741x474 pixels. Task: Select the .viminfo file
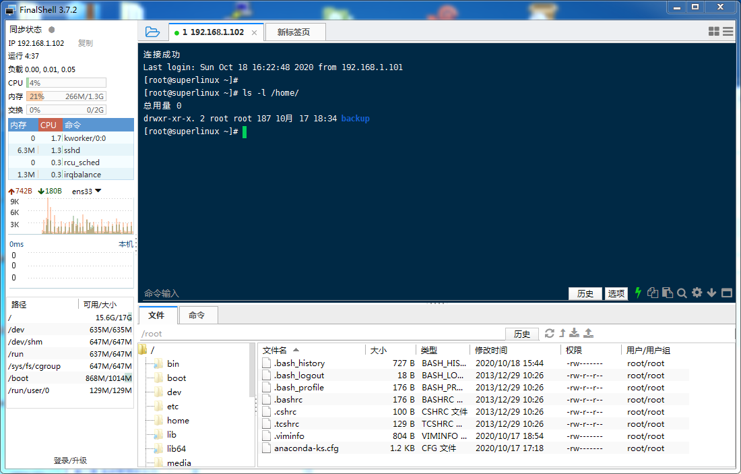[x=474, y=436]
